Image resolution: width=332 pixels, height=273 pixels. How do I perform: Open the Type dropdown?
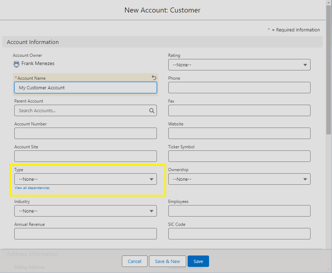tap(85, 179)
